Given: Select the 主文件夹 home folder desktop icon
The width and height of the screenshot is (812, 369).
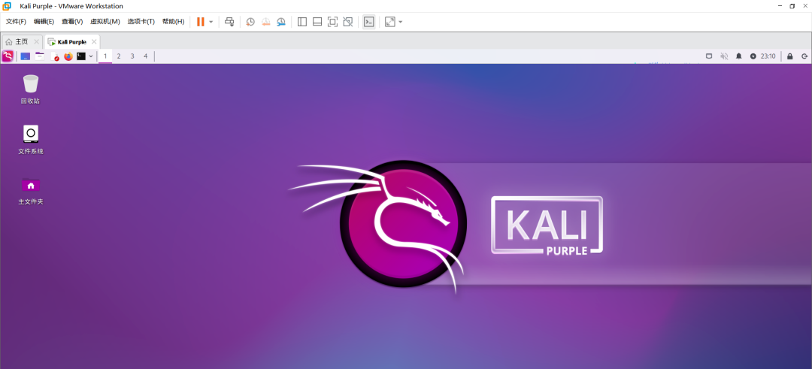Looking at the screenshot, I should click(x=31, y=190).
